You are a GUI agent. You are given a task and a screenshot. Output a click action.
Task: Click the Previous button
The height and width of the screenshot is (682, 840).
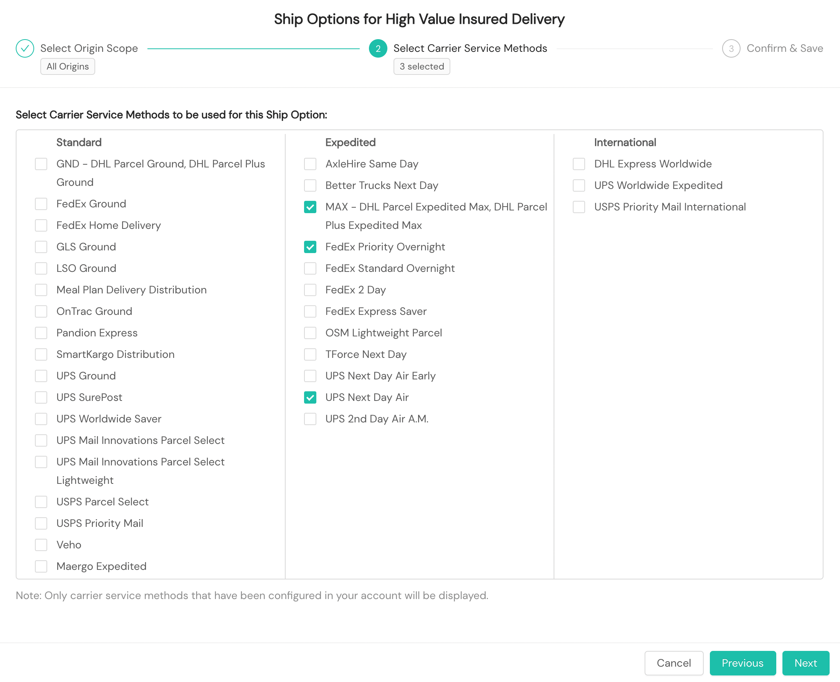pyautogui.click(x=742, y=663)
